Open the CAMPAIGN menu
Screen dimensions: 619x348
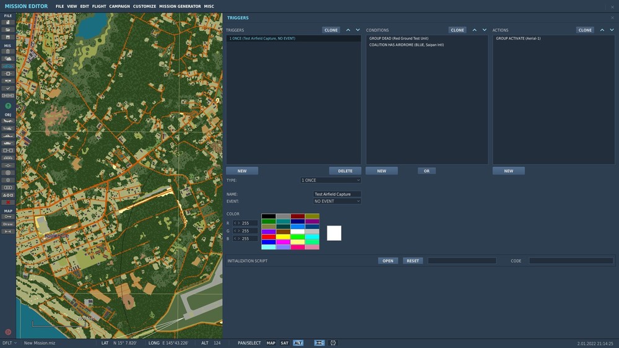(x=119, y=6)
